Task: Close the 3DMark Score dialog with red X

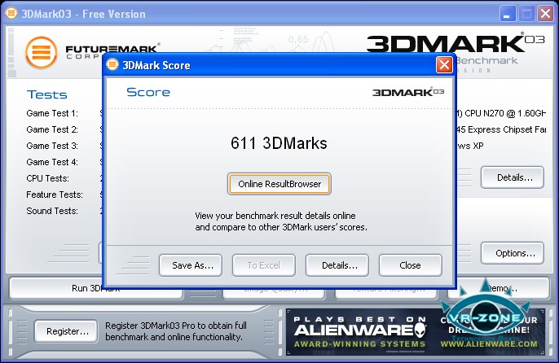Action: 444,64
